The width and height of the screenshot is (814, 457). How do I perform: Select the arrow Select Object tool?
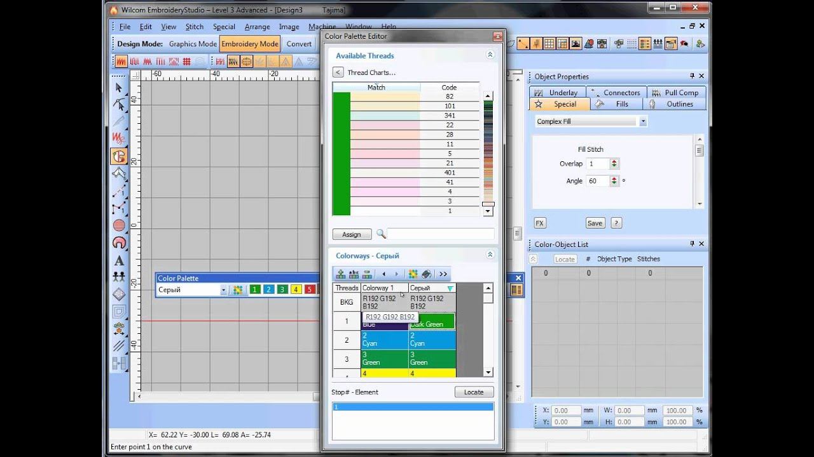pos(119,88)
